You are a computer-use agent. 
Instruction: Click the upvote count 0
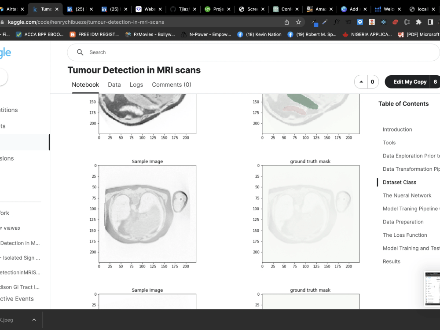pyautogui.click(x=372, y=82)
